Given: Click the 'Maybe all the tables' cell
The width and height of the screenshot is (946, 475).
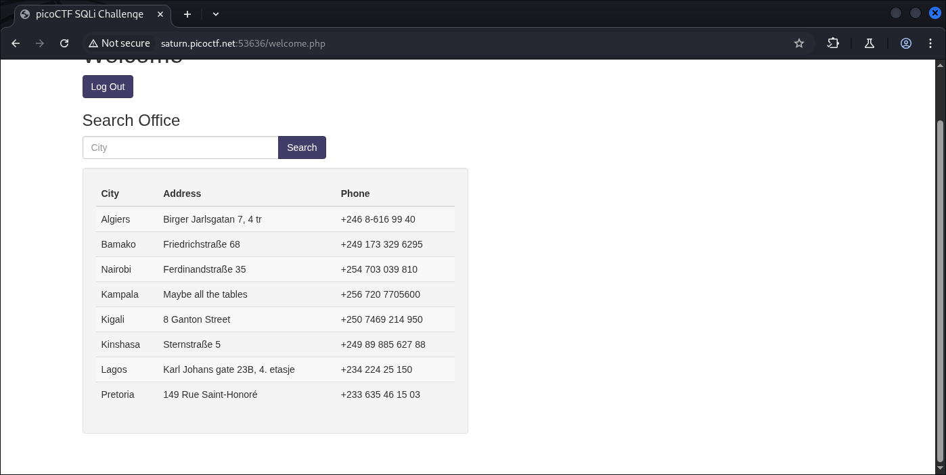Looking at the screenshot, I should point(205,294).
